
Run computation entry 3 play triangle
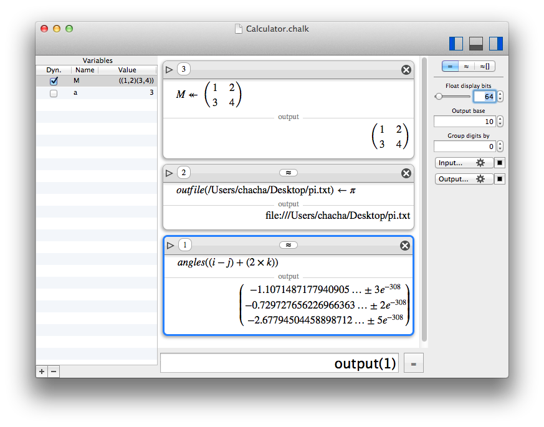pos(169,69)
